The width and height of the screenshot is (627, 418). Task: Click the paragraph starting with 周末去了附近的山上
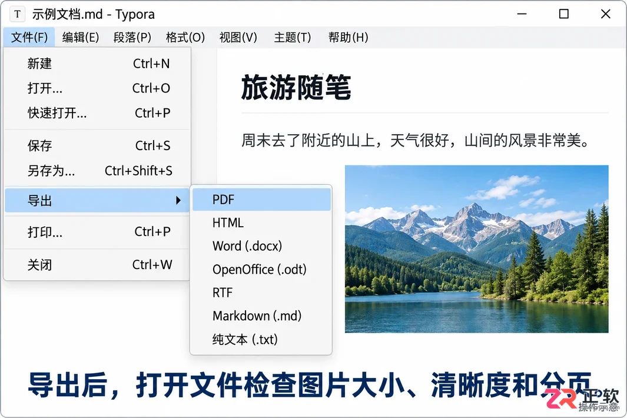(x=414, y=140)
